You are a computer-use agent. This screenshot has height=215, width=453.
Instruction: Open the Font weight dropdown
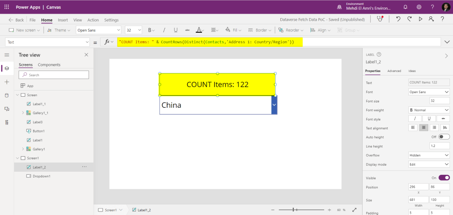[x=429, y=110]
